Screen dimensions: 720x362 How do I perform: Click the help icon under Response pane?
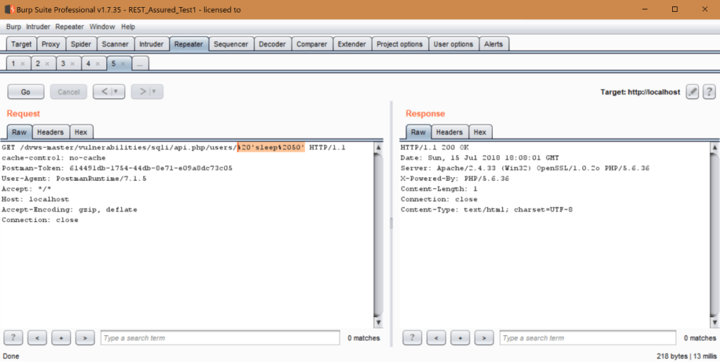(x=413, y=338)
